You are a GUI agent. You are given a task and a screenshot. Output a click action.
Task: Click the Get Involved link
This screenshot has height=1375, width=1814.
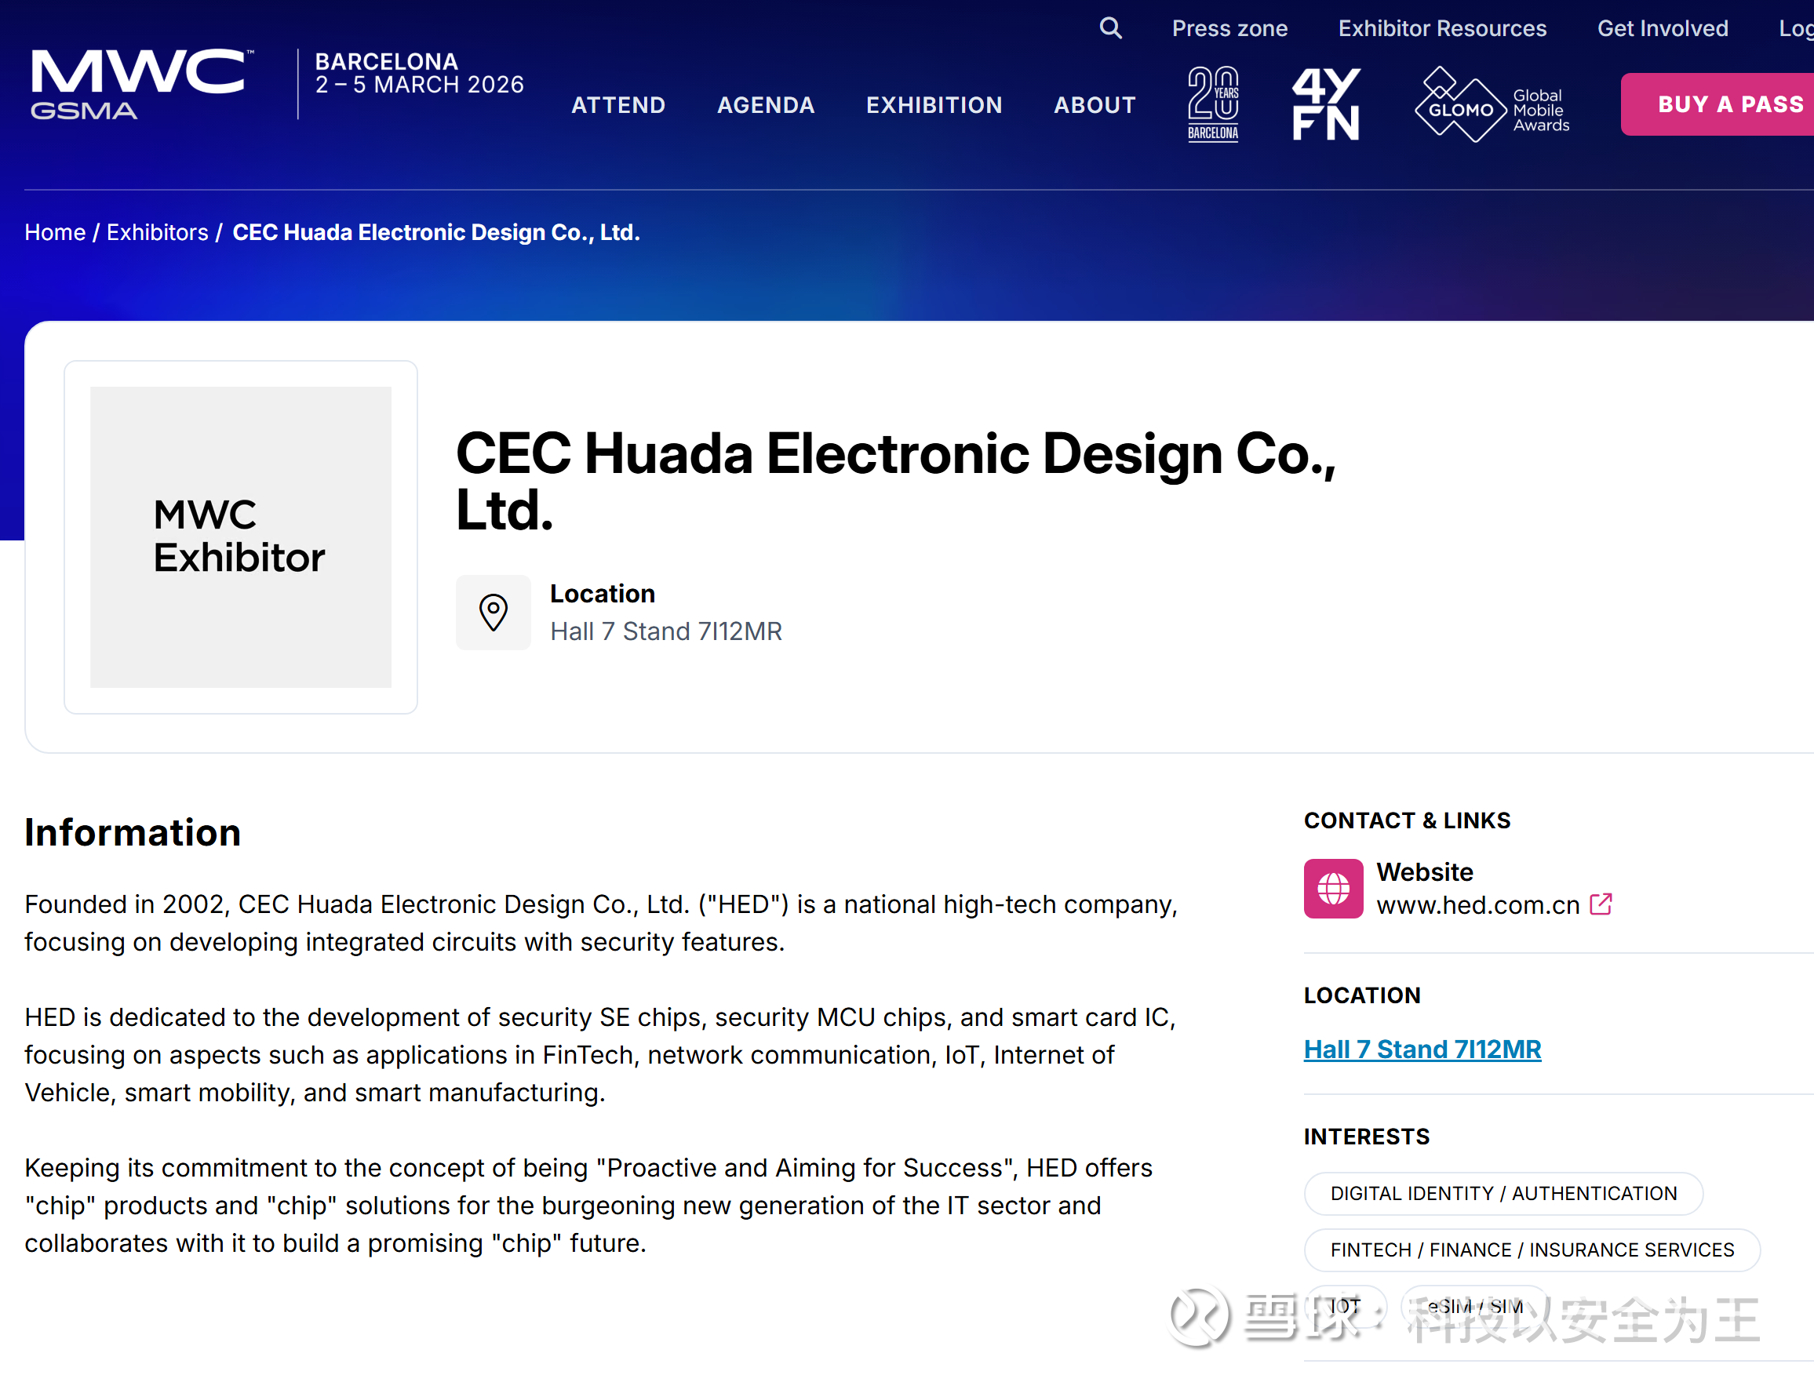pyautogui.click(x=1663, y=29)
